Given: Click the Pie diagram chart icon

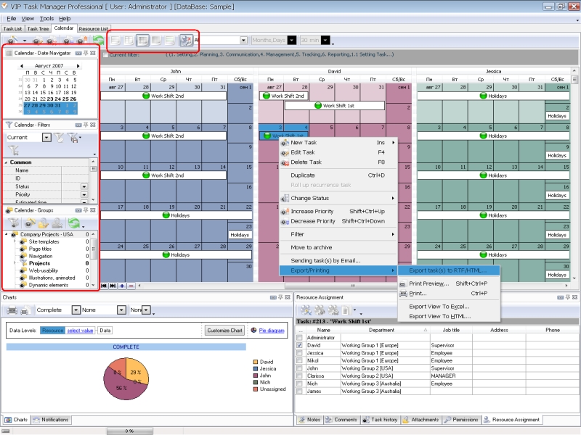Looking at the screenshot, I should [253, 330].
